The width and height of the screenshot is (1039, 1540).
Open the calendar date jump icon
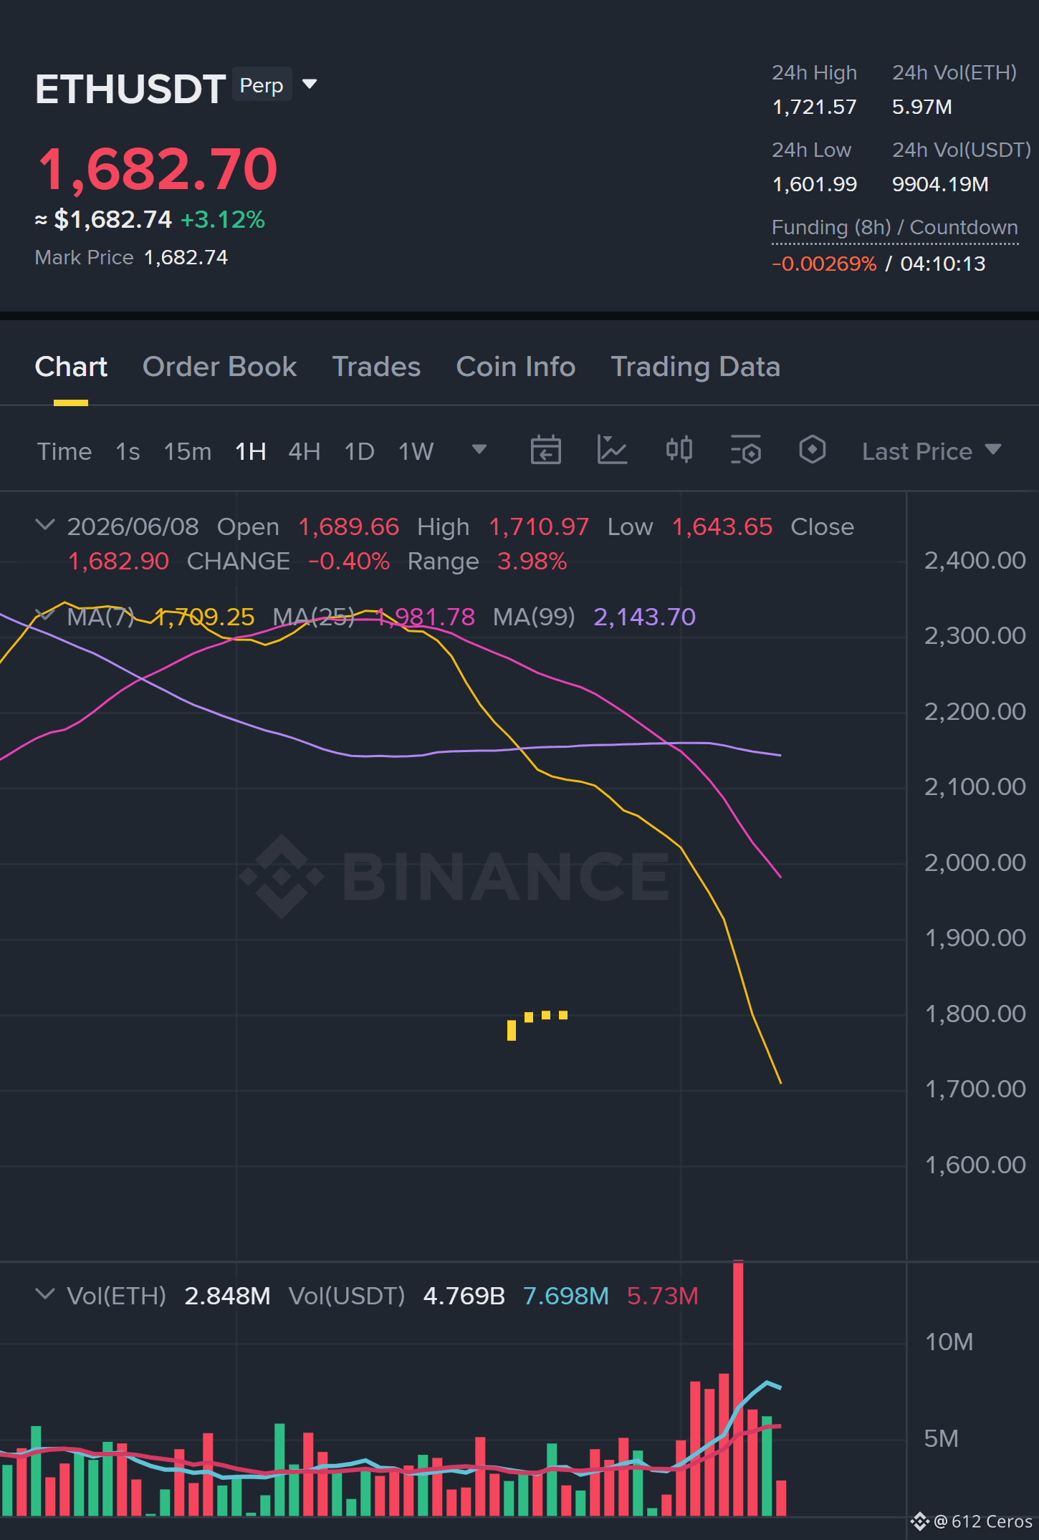[545, 451]
